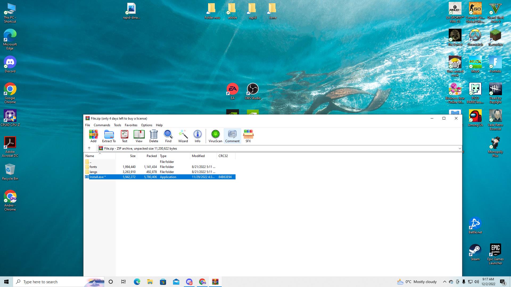The height and width of the screenshot is (287, 511).
Task: Click the Add archive toolbar icon
Action: tap(93, 136)
